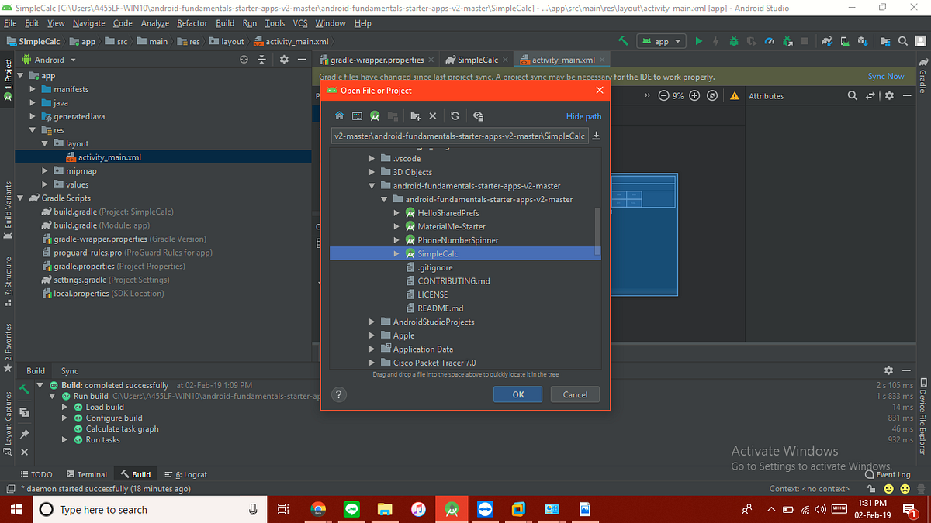Image resolution: width=931 pixels, height=523 pixels.
Task: Click OK to open SimpleCalc
Action: coord(517,394)
